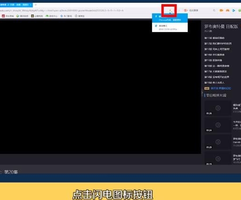Choose the compatibility mode entry with IE icon
This screenshot has width=241, height=200.
tap(170, 27)
